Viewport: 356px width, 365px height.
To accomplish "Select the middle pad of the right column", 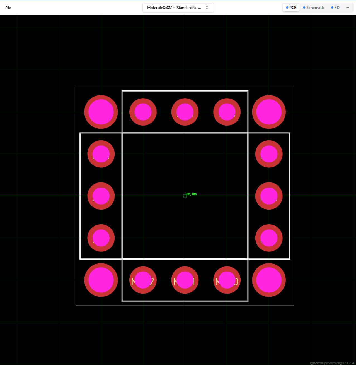I will (x=269, y=196).
